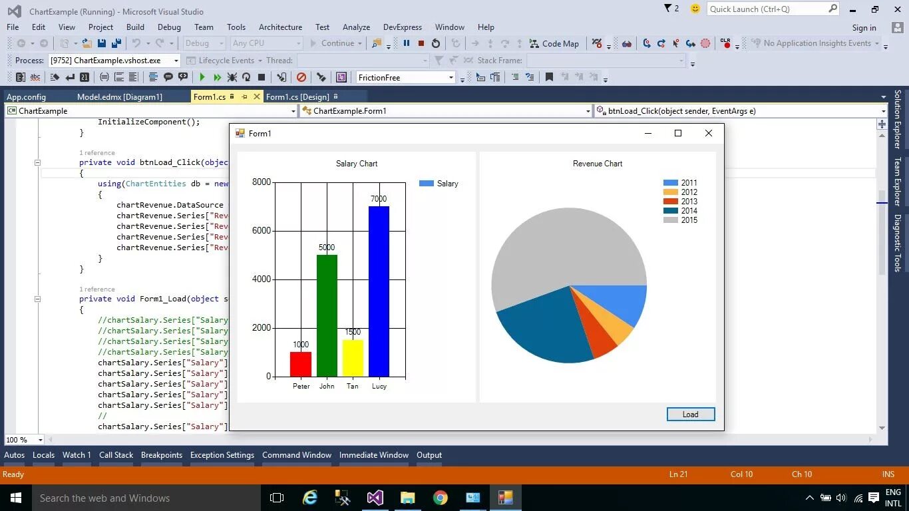Open file icon in toolbar

(87, 43)
